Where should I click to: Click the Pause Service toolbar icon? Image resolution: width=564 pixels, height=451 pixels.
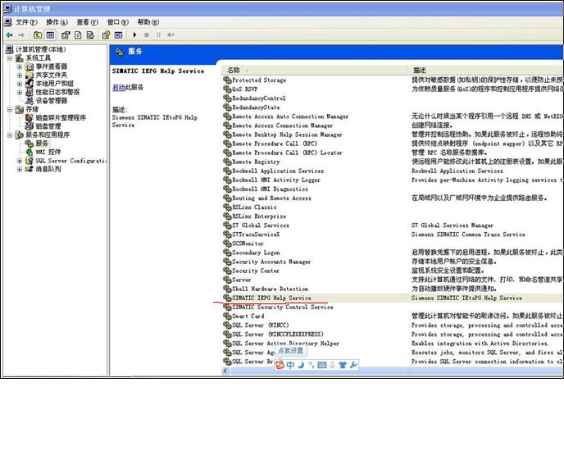point(159,35)
